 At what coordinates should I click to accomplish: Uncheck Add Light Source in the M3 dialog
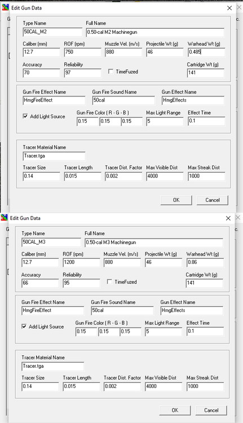point(24,326)
